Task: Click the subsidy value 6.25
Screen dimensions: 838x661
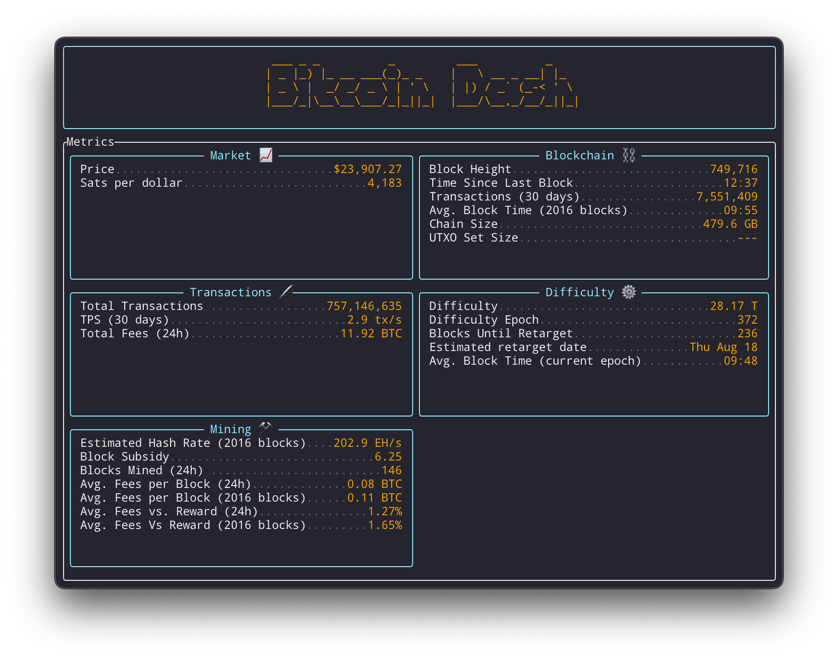Action: 388,457
